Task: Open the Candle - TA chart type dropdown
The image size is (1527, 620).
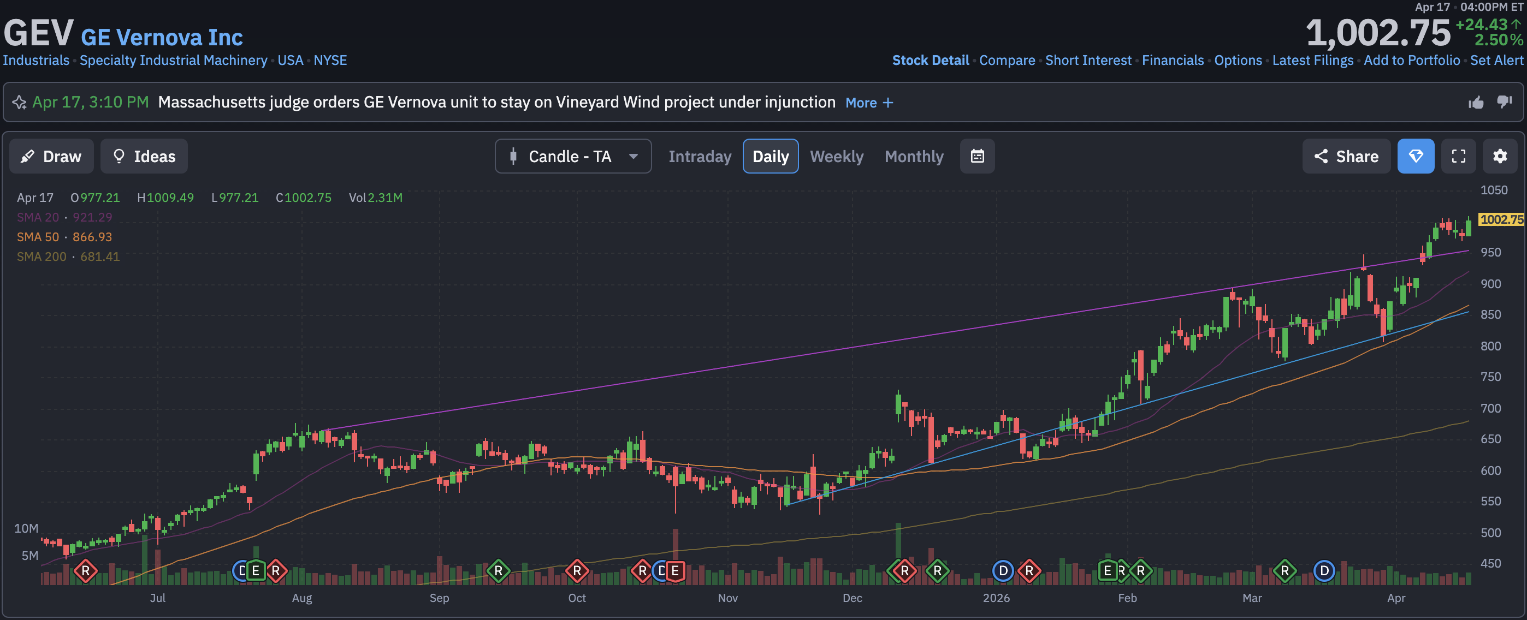Action: (572, 156)
